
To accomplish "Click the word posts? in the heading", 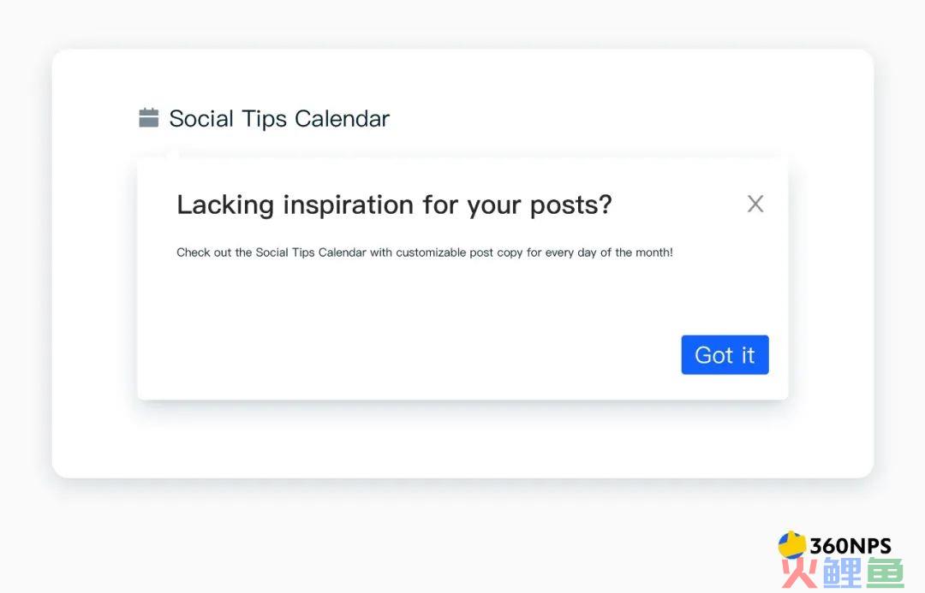I will (570, 206).
